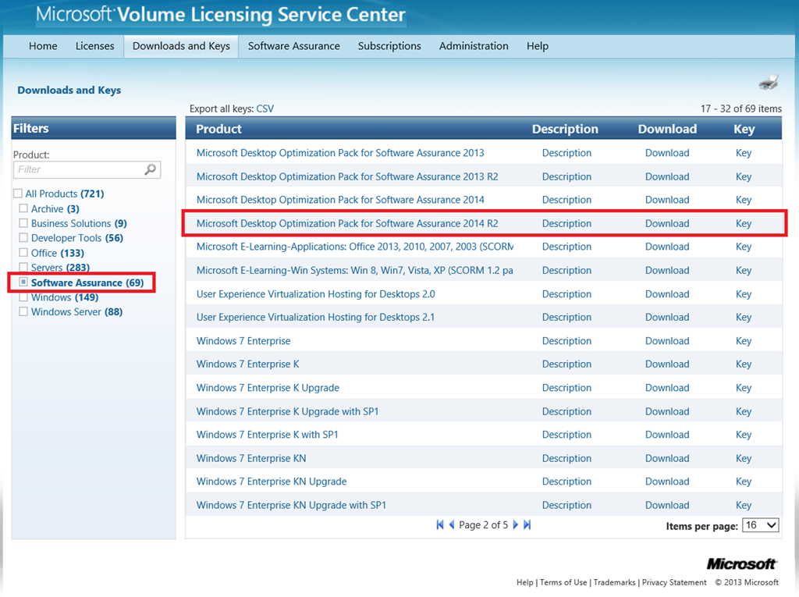Open the Administration menu tab
Viewport: 799px width, 597px height.
474,46
